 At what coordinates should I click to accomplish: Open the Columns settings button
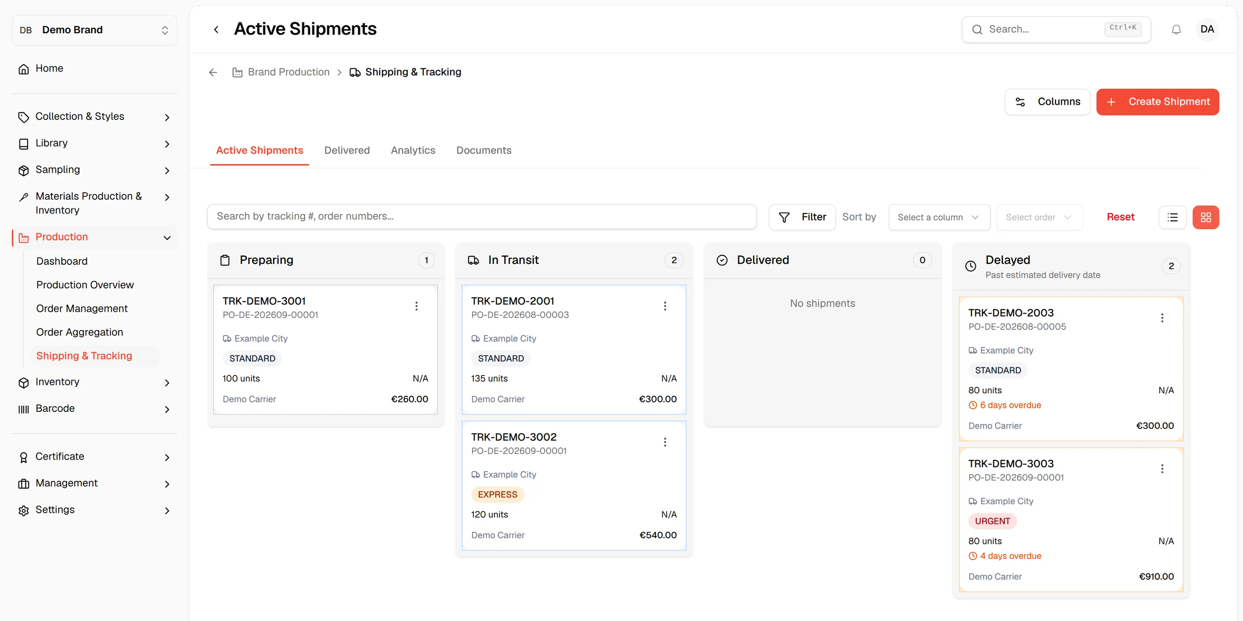pos(1047,102)
